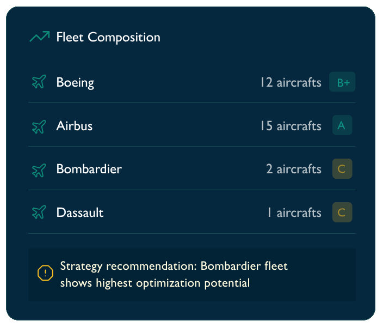Select the C rating badge for Dassault
Viewport: 383px width, 327px height.
pos(342,212)
